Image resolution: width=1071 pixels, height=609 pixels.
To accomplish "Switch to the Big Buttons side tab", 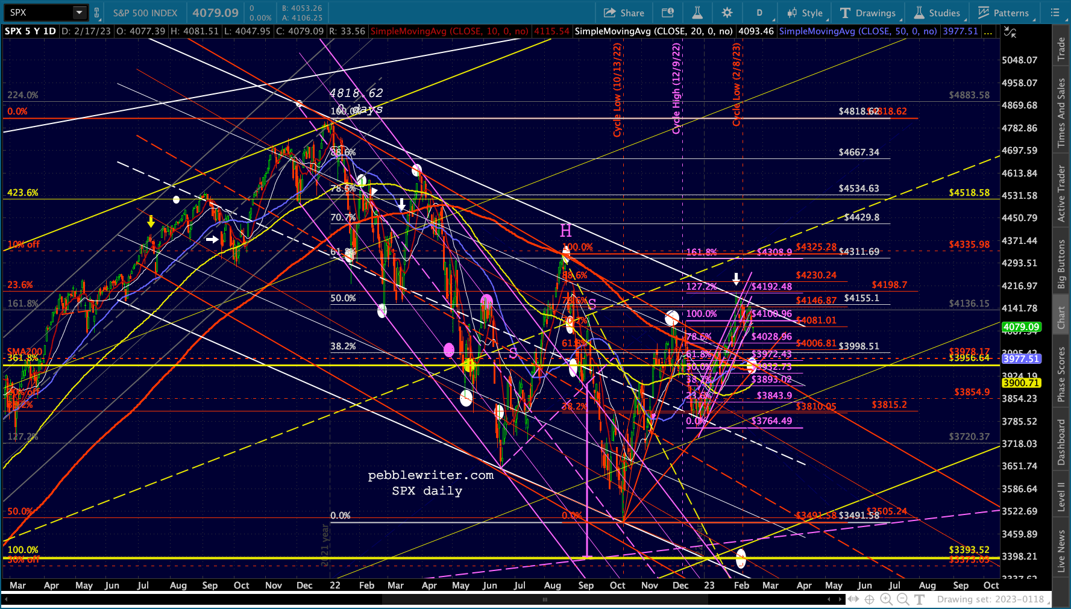I will pos(1061,264).
